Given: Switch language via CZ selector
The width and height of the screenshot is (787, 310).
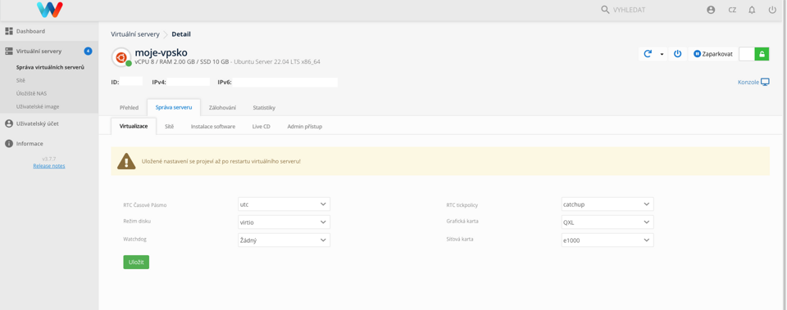Looking at the screenshot, I should click(x=732, y=10).
